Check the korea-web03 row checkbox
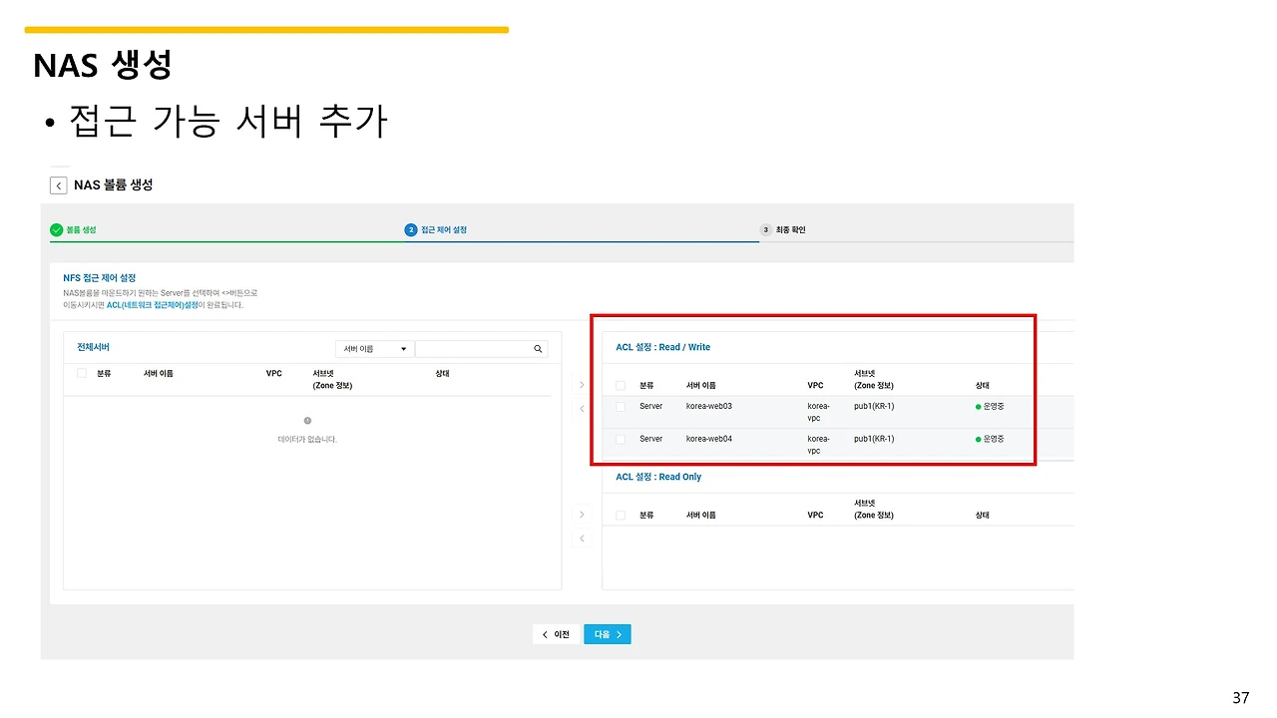Viewport: 1277px width, 718px height. (x=621, y=407)
